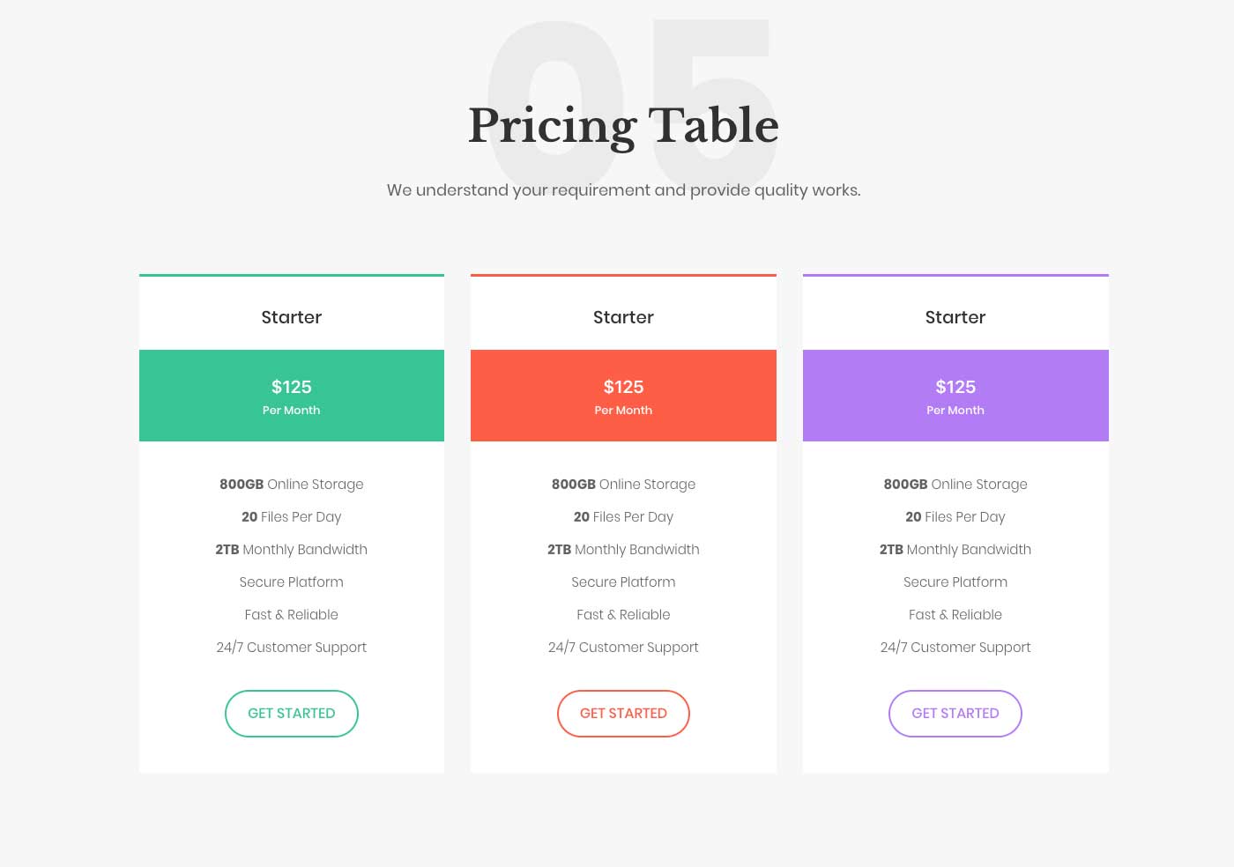The height and width of the screenshot is (867, 1234).
Task: Click the green GET STARTED button
Action: (292, 714)
